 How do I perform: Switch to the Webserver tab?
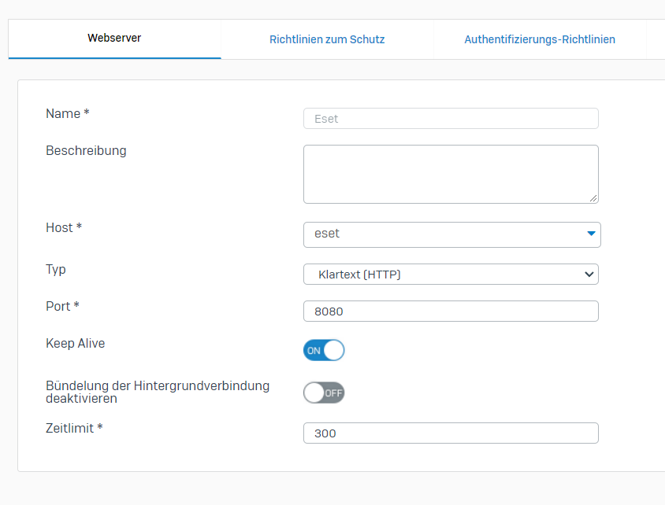(114, 39)
